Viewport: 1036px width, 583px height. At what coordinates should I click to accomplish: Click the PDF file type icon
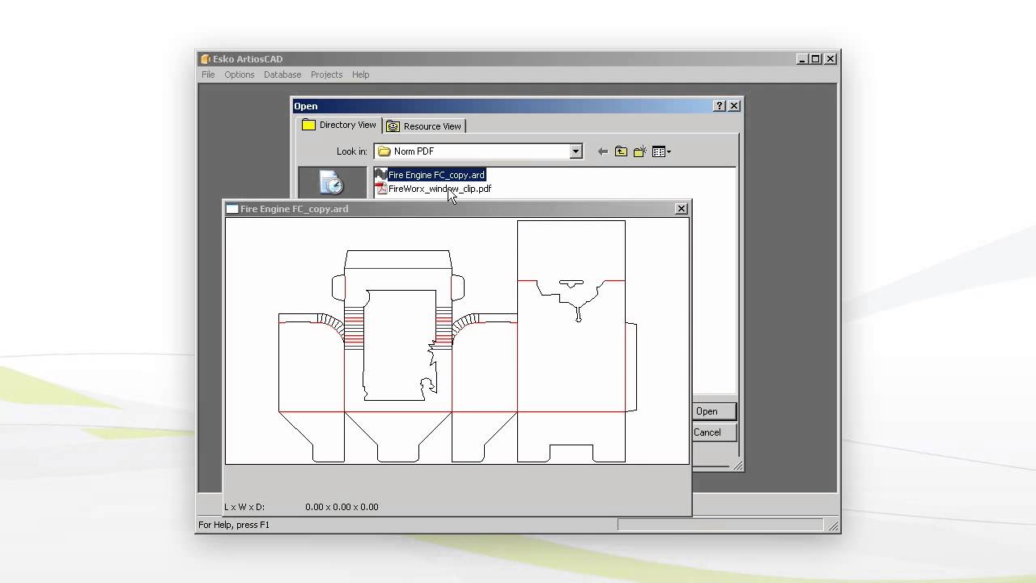pyautogui.click(x=380, y=189)
